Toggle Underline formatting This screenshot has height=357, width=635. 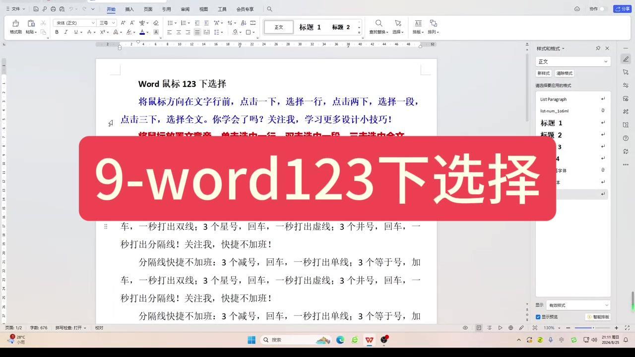click(x=76, y=32)
